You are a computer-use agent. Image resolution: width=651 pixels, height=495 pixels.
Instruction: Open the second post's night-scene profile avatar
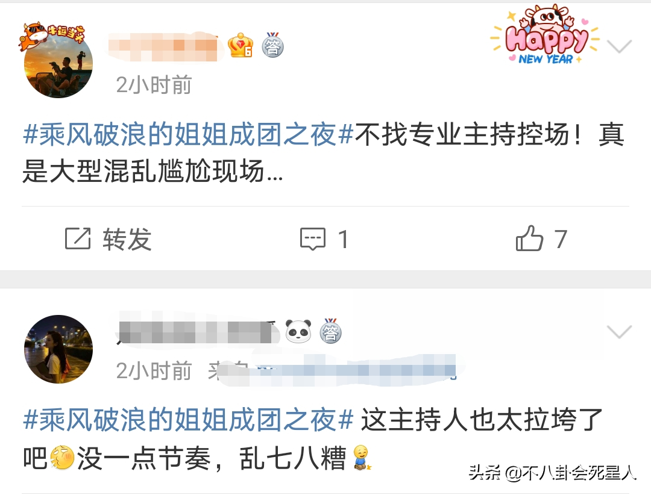click(x=58, y=349)
